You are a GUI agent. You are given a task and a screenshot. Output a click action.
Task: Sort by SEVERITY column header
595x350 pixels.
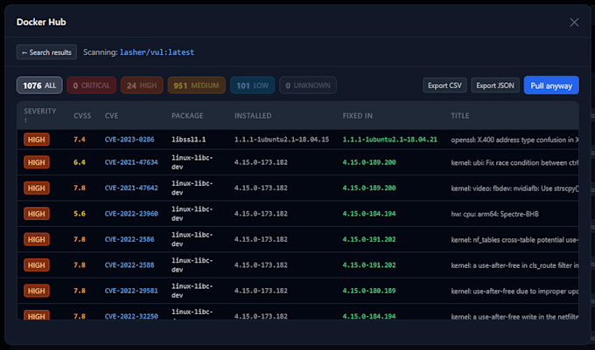coord(40,115)
